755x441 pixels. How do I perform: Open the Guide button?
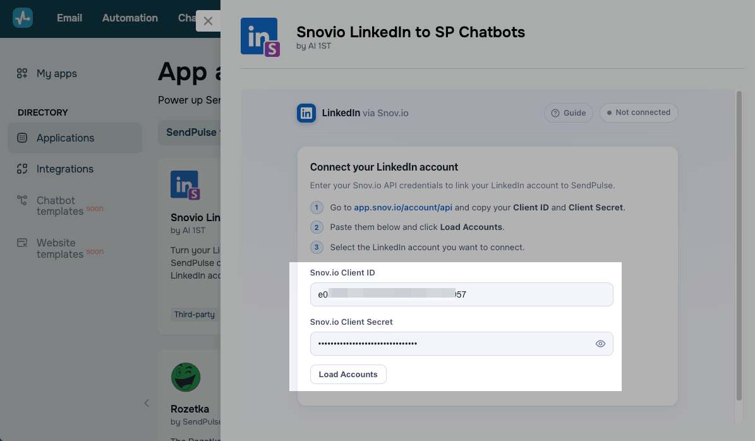pyautogui.click(x=569, y=112)
